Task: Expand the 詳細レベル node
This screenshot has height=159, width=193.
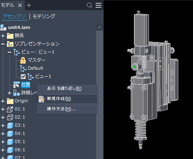Action: click(x=9, y=93)
